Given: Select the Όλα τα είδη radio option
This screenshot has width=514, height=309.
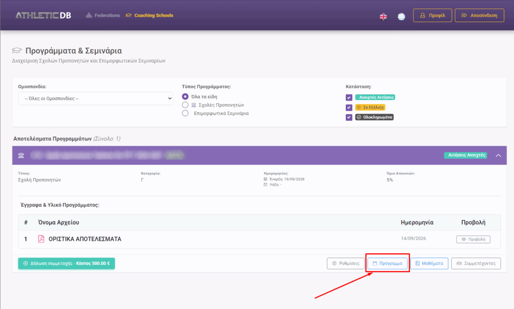Looking at the screenshot, I should click(185, 97).
